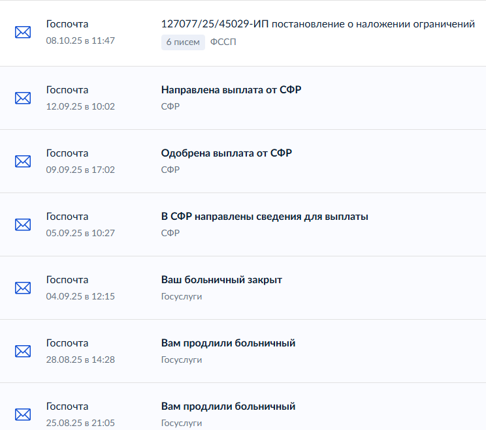Viewport: 486px width, 430px height.
Task: Open 'Вам продлили больничный' from 25.08.25
Action: 228,407
